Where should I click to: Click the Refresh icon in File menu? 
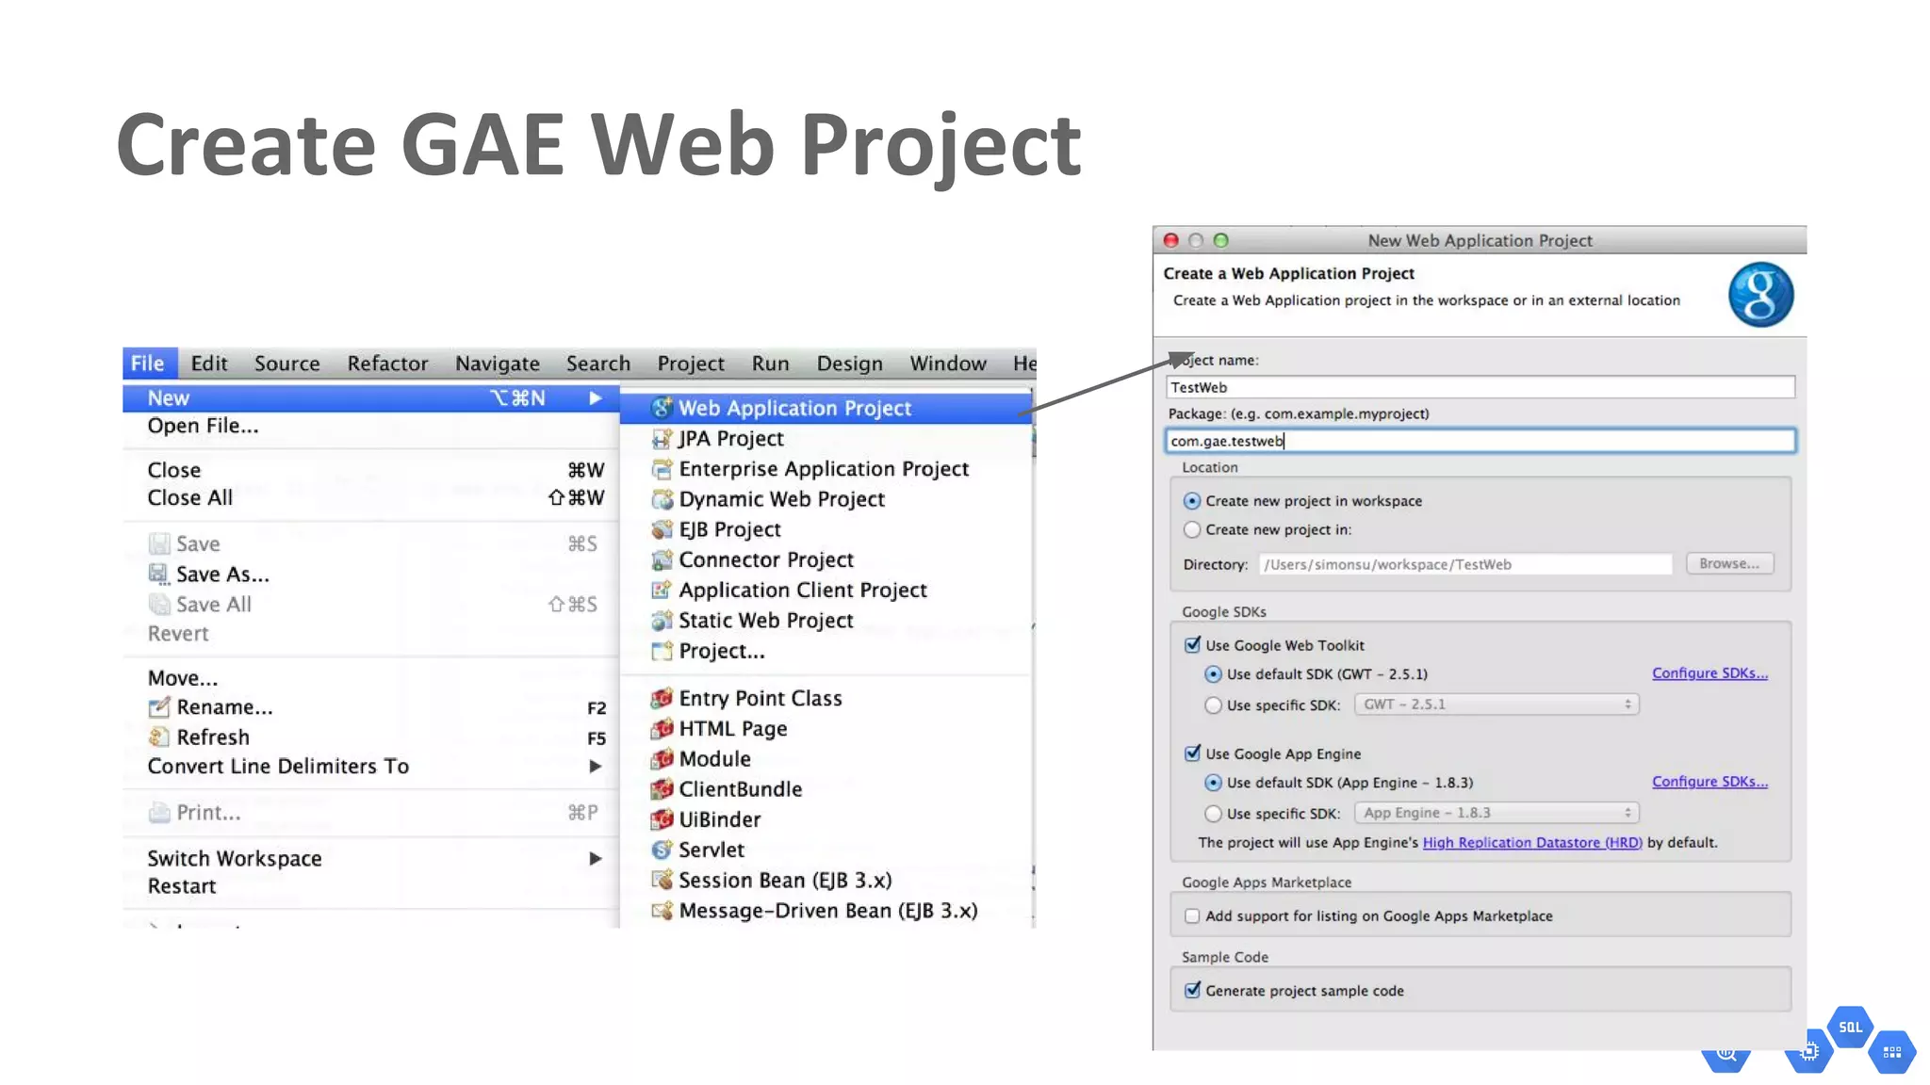[158, 737]
